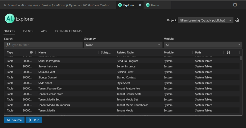Screen dimensions: 246x128
Task: Click the AL icon on the Explorer tab
Action: click(x=120, y=5)
